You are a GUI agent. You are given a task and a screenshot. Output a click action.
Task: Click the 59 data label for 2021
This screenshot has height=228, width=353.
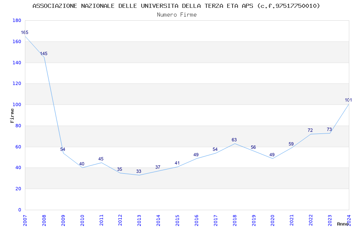coord(291,144)
